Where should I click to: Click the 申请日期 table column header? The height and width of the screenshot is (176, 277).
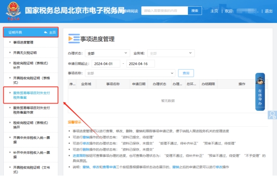(138, 84)
